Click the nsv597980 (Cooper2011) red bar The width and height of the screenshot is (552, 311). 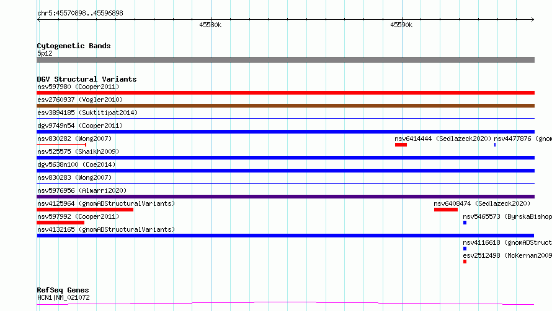pyautogui.click(x=285, y=93)
